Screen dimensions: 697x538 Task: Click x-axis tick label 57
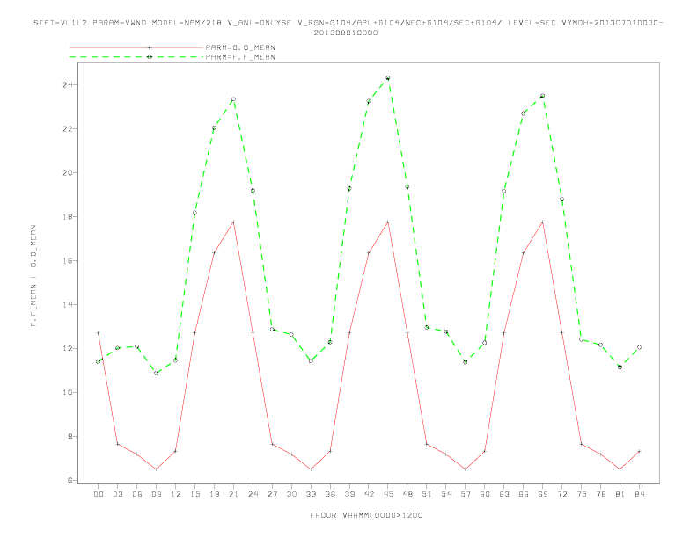pos(466,494)
